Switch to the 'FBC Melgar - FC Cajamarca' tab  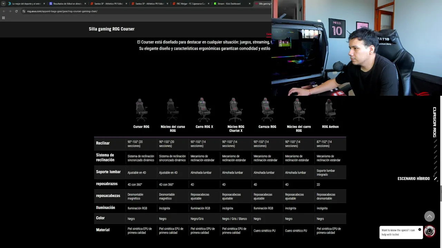coord(191,4)
